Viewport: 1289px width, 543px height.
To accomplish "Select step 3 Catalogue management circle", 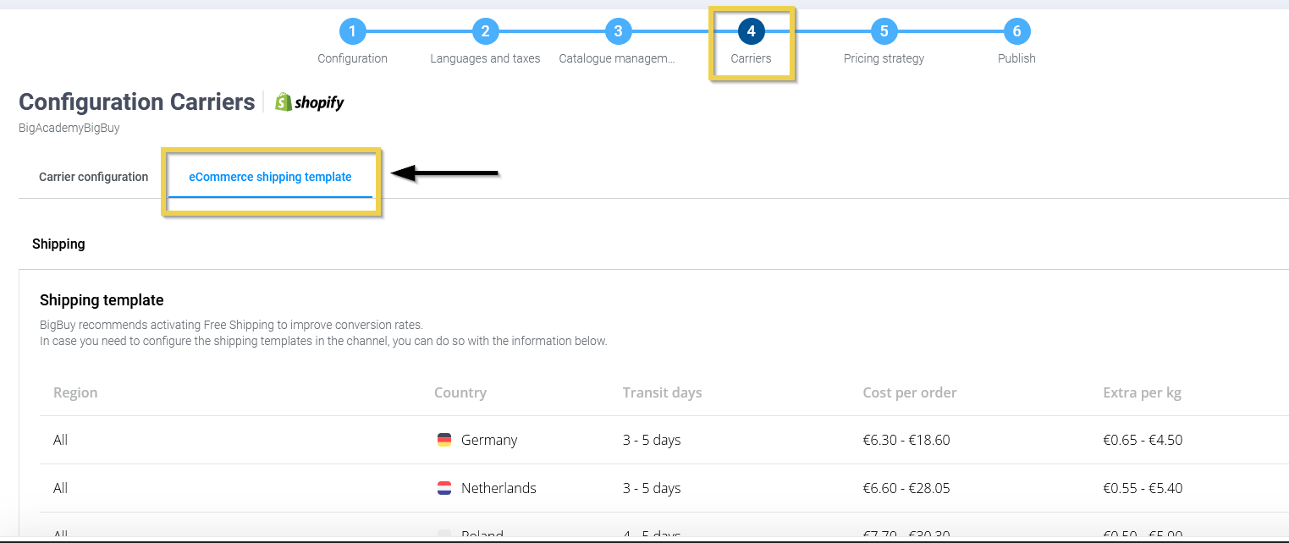I will tap(618, 32).
